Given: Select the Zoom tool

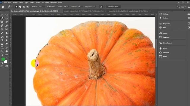Looking at the screenshot, I should [x=2, y=55].
